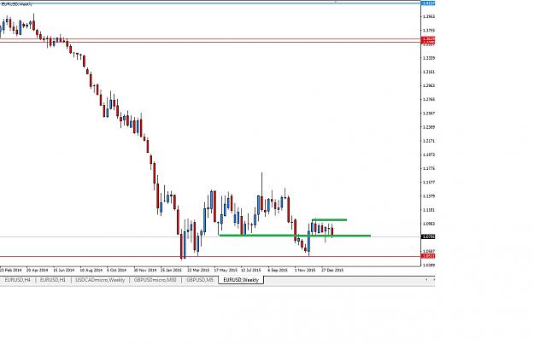Click the 1.0983 price scale label
The image size is (534, 344).
click(x=429, y=224)
